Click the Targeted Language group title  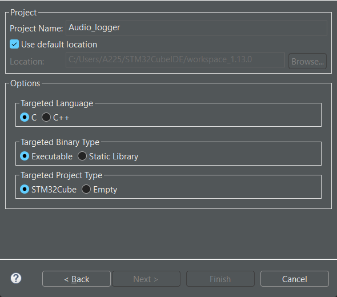pos(57,103)
